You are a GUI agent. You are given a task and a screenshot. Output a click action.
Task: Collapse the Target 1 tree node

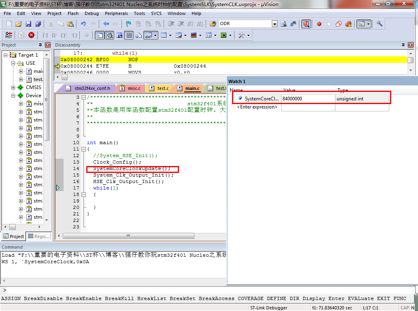pos(5,55)
